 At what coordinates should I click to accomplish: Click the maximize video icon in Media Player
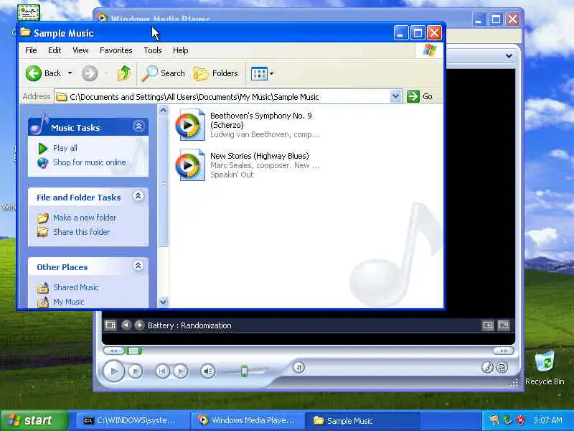pos(488,325)
